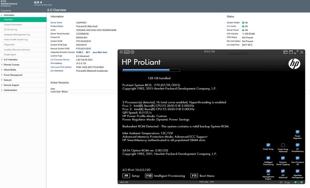Uncheck the Dynamic Power Capping checkbox
Screen dimensions: 310x188
click(x=283, y=158)
